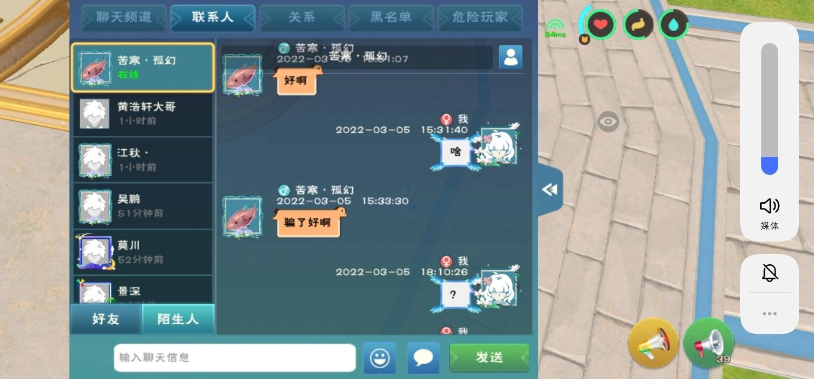Toggle the eye visibility icon on map
The width and height of the screenshot is (814, 379).
pyautogui.click(x=608, y=122)
